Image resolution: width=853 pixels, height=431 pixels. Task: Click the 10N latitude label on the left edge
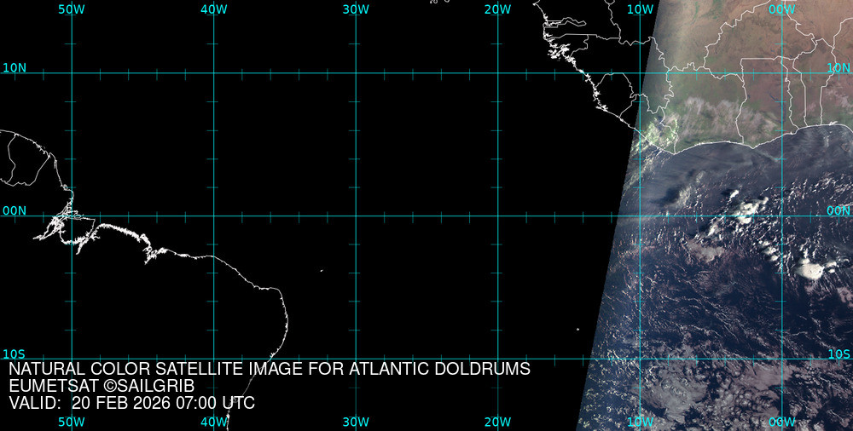15,67
